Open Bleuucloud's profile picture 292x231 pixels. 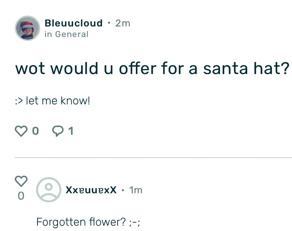point(27,28)
